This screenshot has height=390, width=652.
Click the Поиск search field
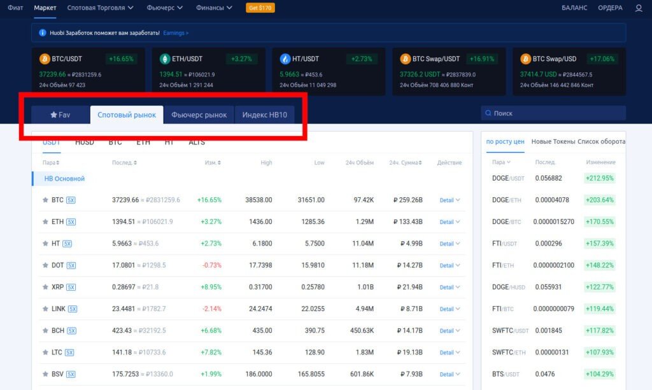click(554, 113)
